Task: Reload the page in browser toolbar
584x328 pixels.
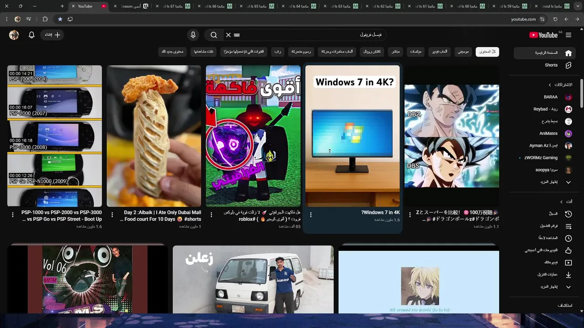Action: [555, 19]
